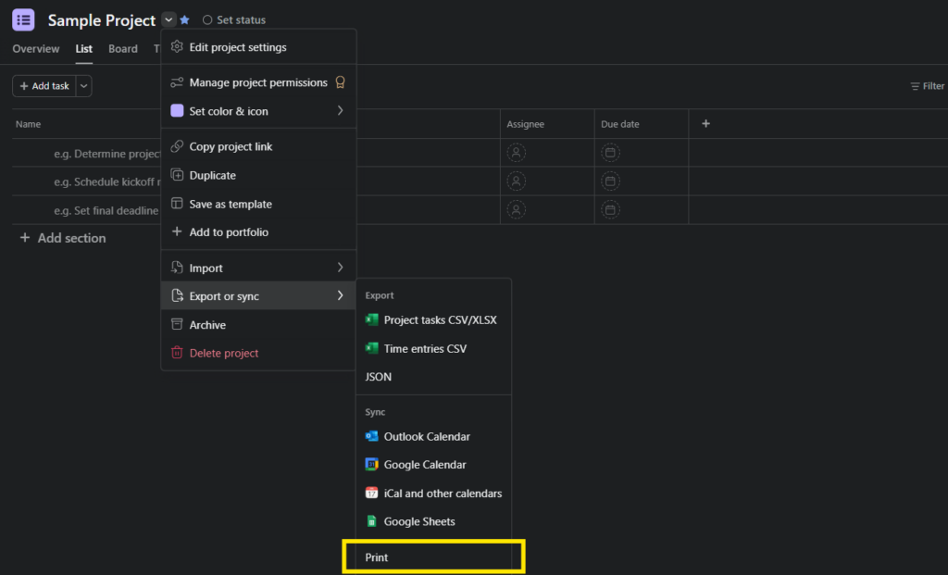Screen dimensions: 948x575
Task: Click purple color swatch in Set color
Action: click(x=177, y=111)
